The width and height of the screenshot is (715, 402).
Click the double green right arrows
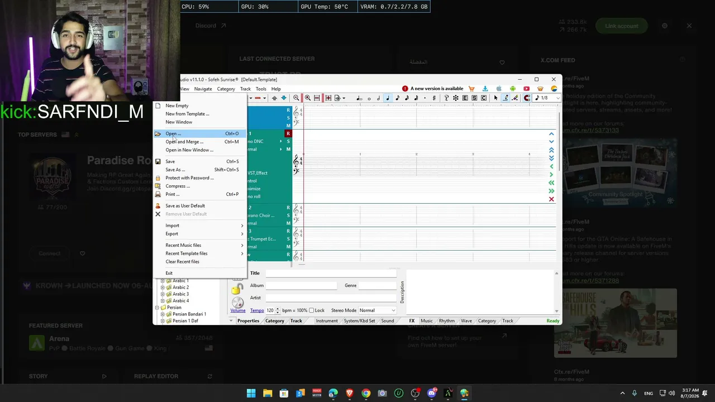click(551, 191)
